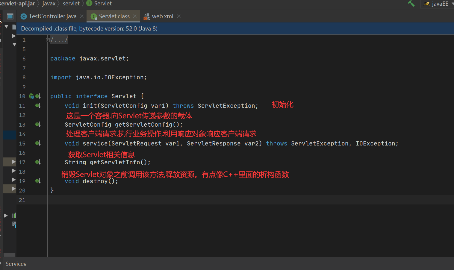454x270 pixels.
Task: Click the javax breadcrumb item
Action: coord(49,4)
